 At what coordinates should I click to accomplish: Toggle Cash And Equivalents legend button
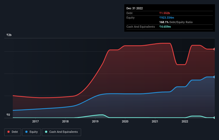pyautogui.click(x=61, y=132)
